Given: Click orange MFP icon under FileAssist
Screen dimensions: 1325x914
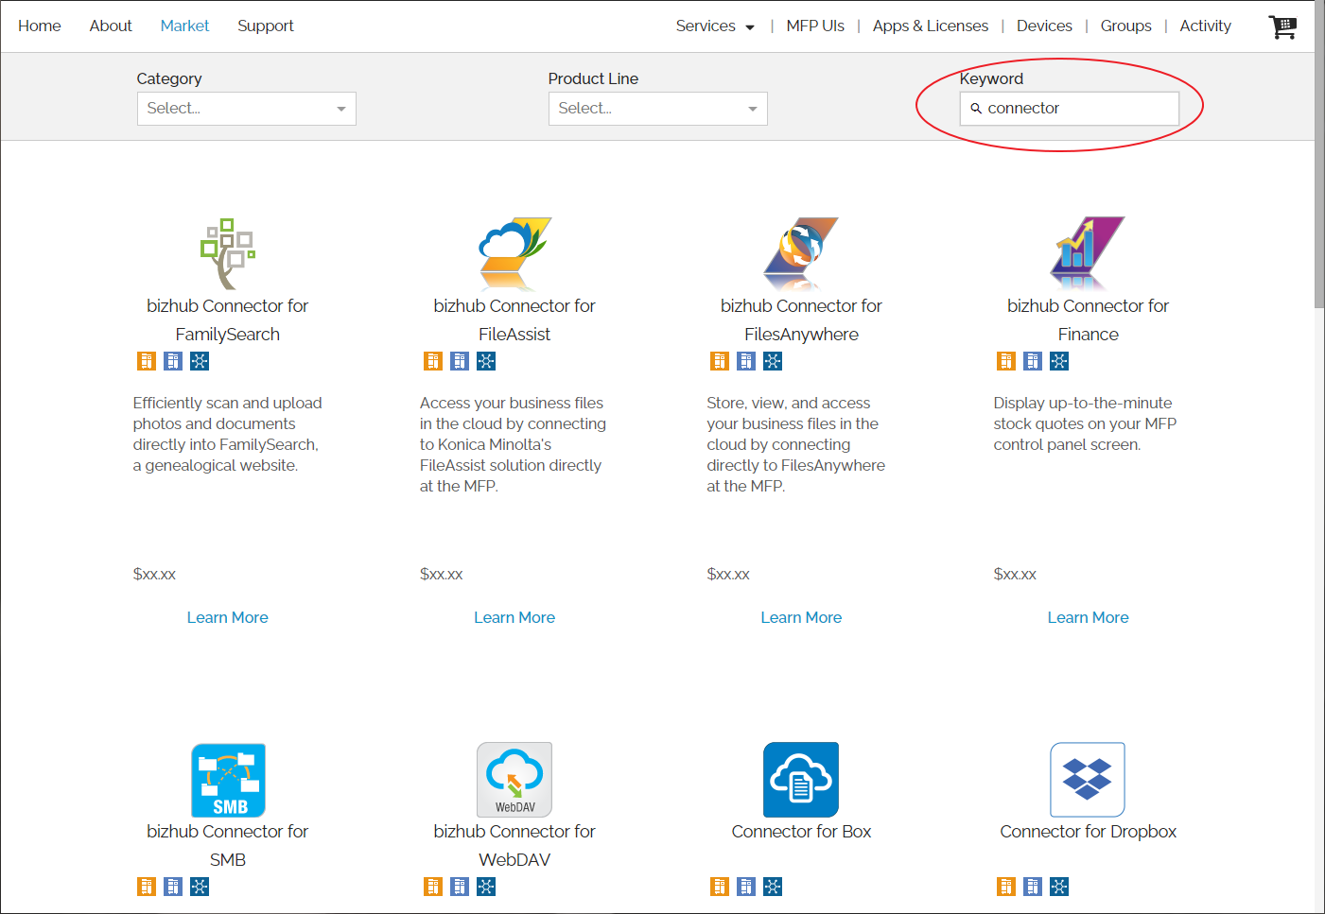Looking at the screenshot, I should click(433, 361).
